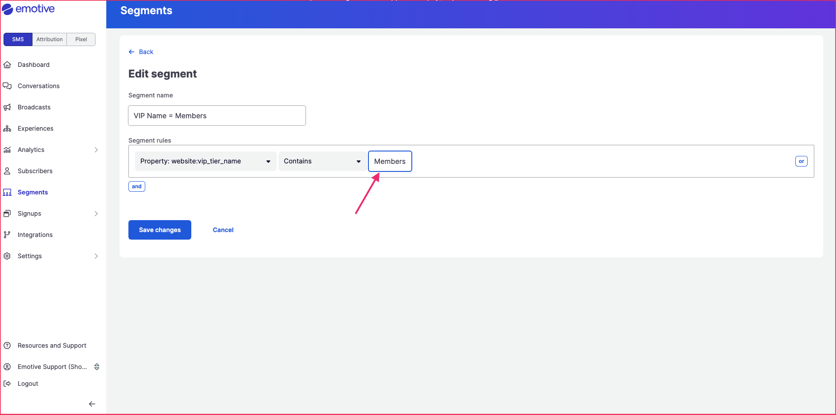Open Property website:vip_tier_name dropdown
This screenshot has width=836, height=415.
pyautogui.click(x=205, y=161)
